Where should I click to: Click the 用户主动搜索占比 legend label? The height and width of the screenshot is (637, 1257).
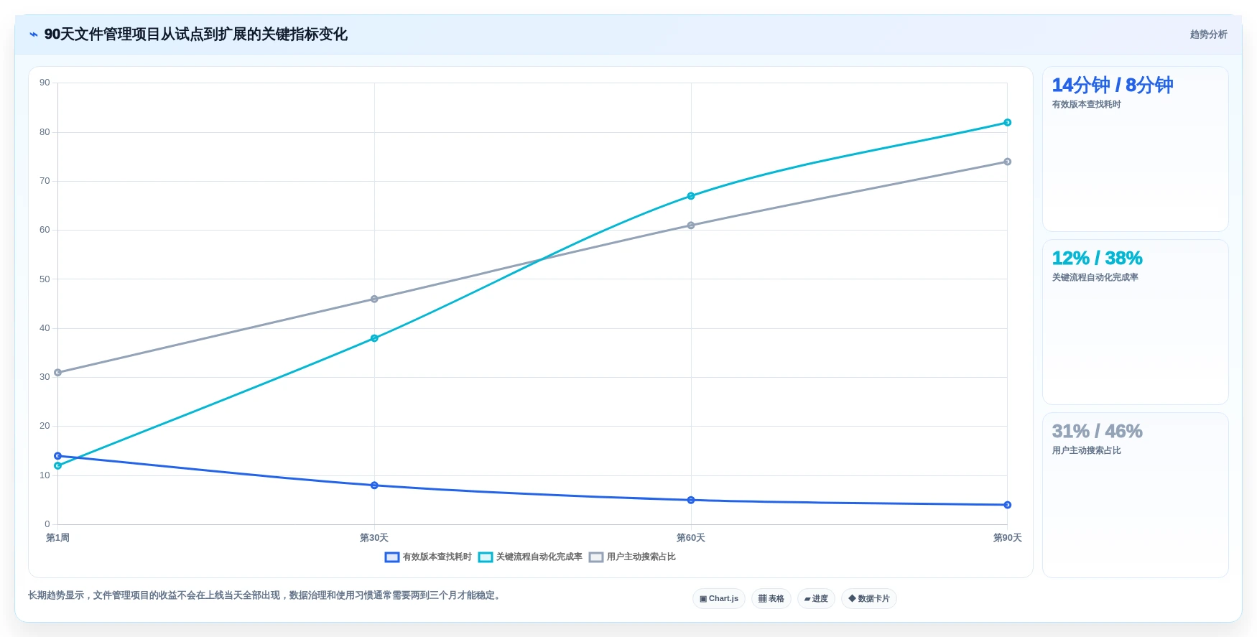pyautogui.click(x=641, y=557)
